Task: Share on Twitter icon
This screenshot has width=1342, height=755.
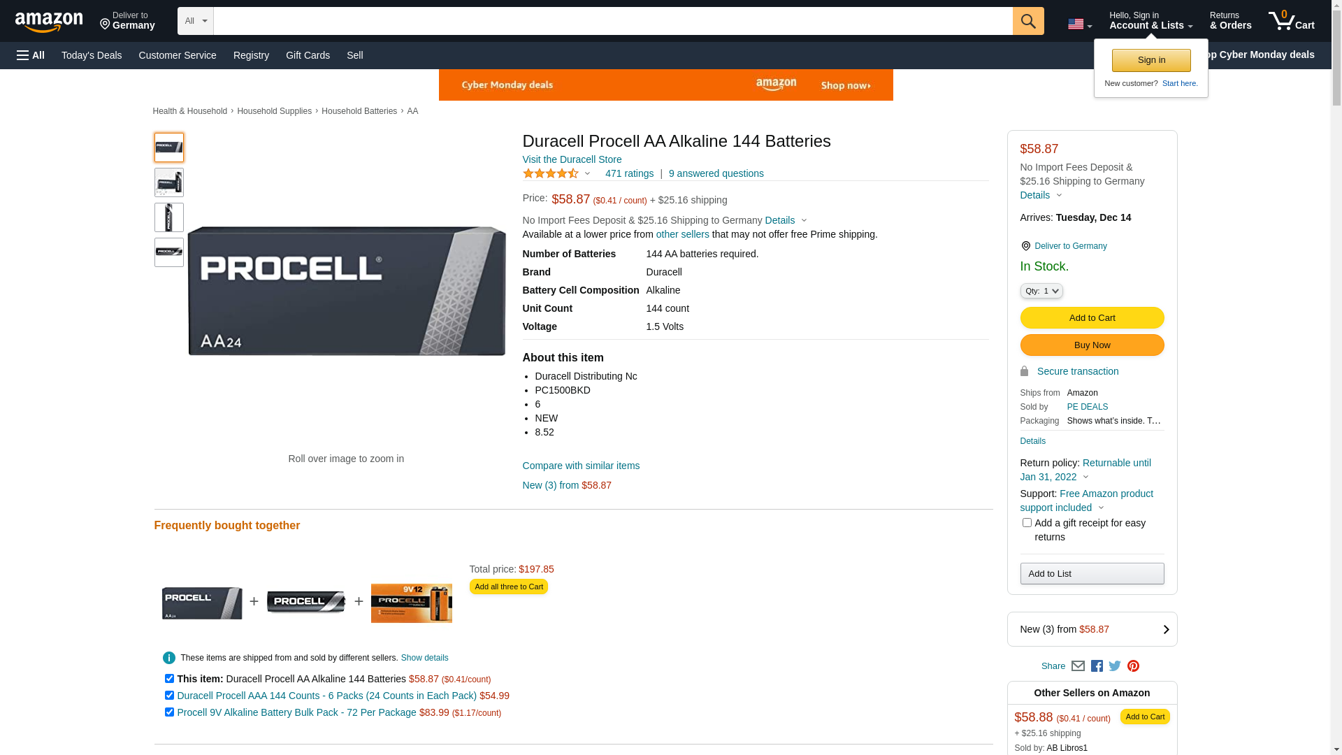Action: pos(1115,666)
